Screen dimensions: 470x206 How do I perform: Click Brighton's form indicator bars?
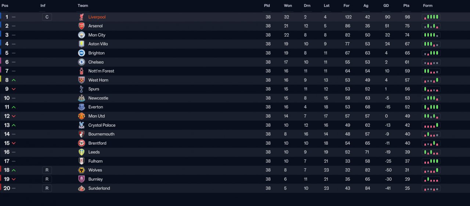click(x=431, y=53)
